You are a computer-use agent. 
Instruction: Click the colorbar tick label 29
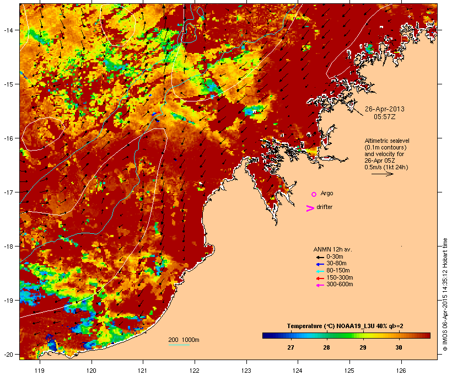363,347
